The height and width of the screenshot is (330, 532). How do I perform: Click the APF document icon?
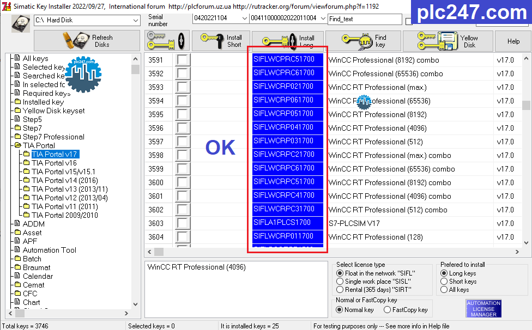(x=17, y=241)
